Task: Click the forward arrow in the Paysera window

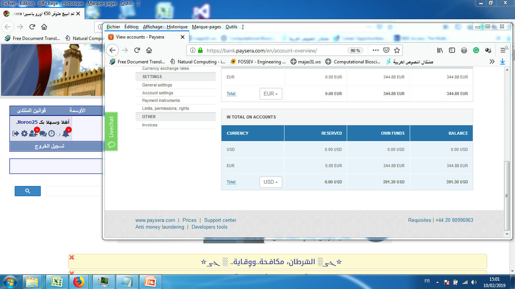Action: [125, 50]
